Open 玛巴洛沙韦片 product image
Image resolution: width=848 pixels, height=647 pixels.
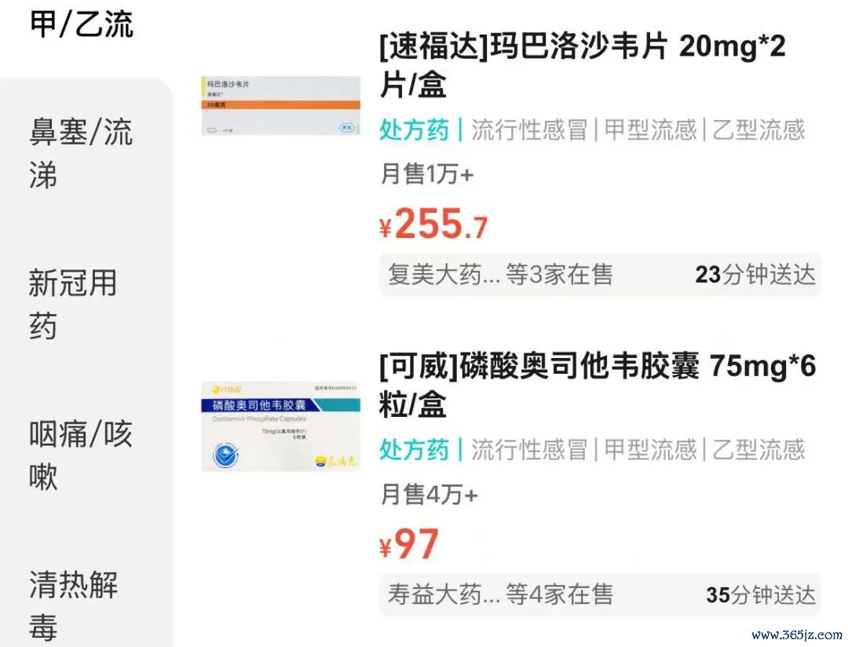(x=280, y=105)
